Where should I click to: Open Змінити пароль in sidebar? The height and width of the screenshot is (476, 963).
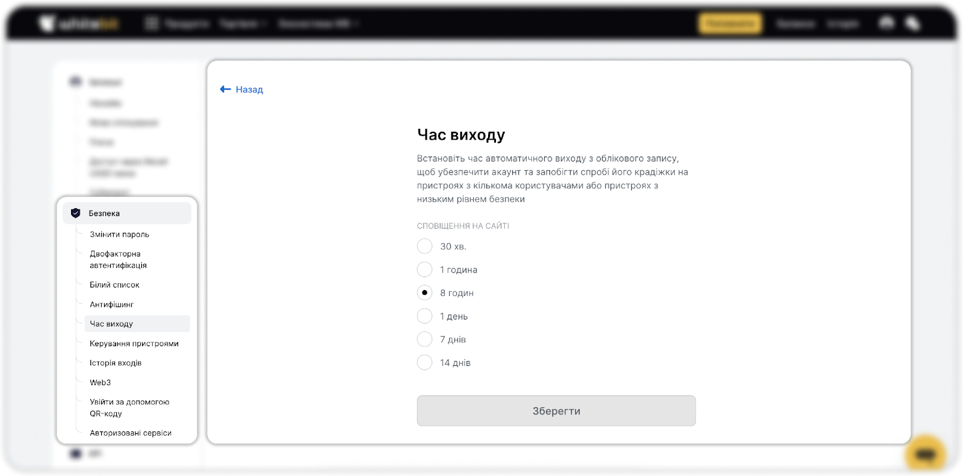[x=119, y=234]
